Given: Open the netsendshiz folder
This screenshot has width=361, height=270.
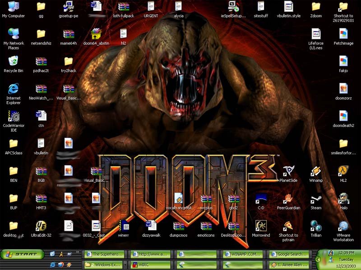Looking at the screenshot, I should click(41, 37).
